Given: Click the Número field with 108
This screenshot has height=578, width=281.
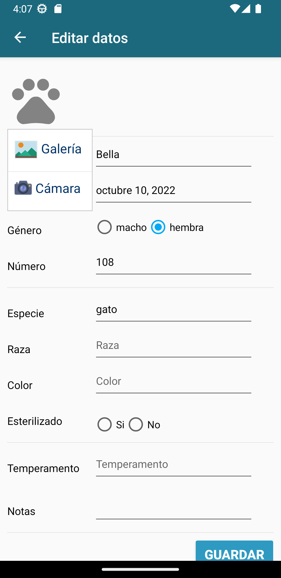Looking at the screenshot, I should pos(174,262).
